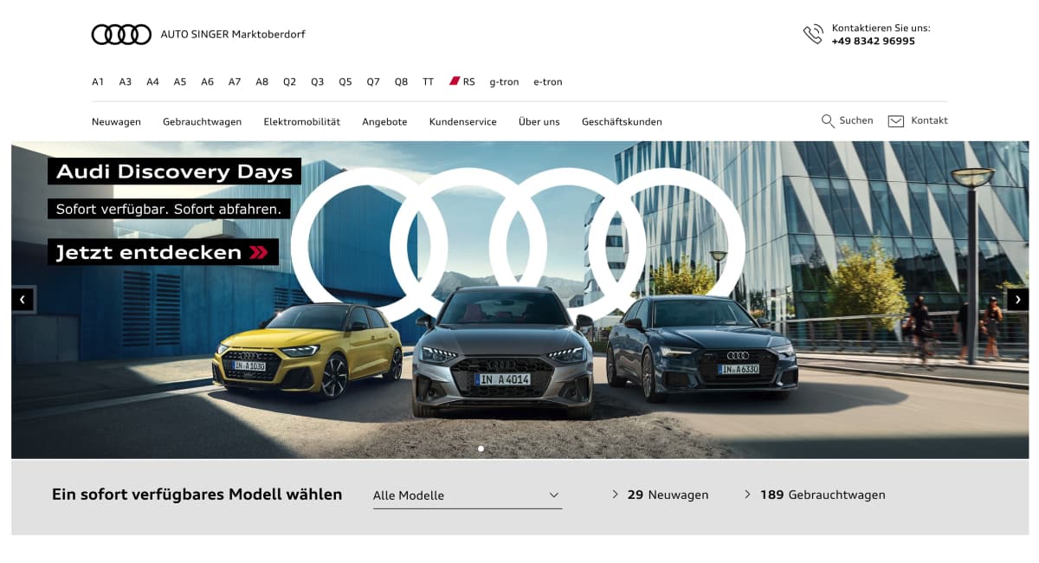This screenshot has height=563, width=1039.
Task: Click the AUTO SINGER Marktoberdorf title
Action: 233,35
